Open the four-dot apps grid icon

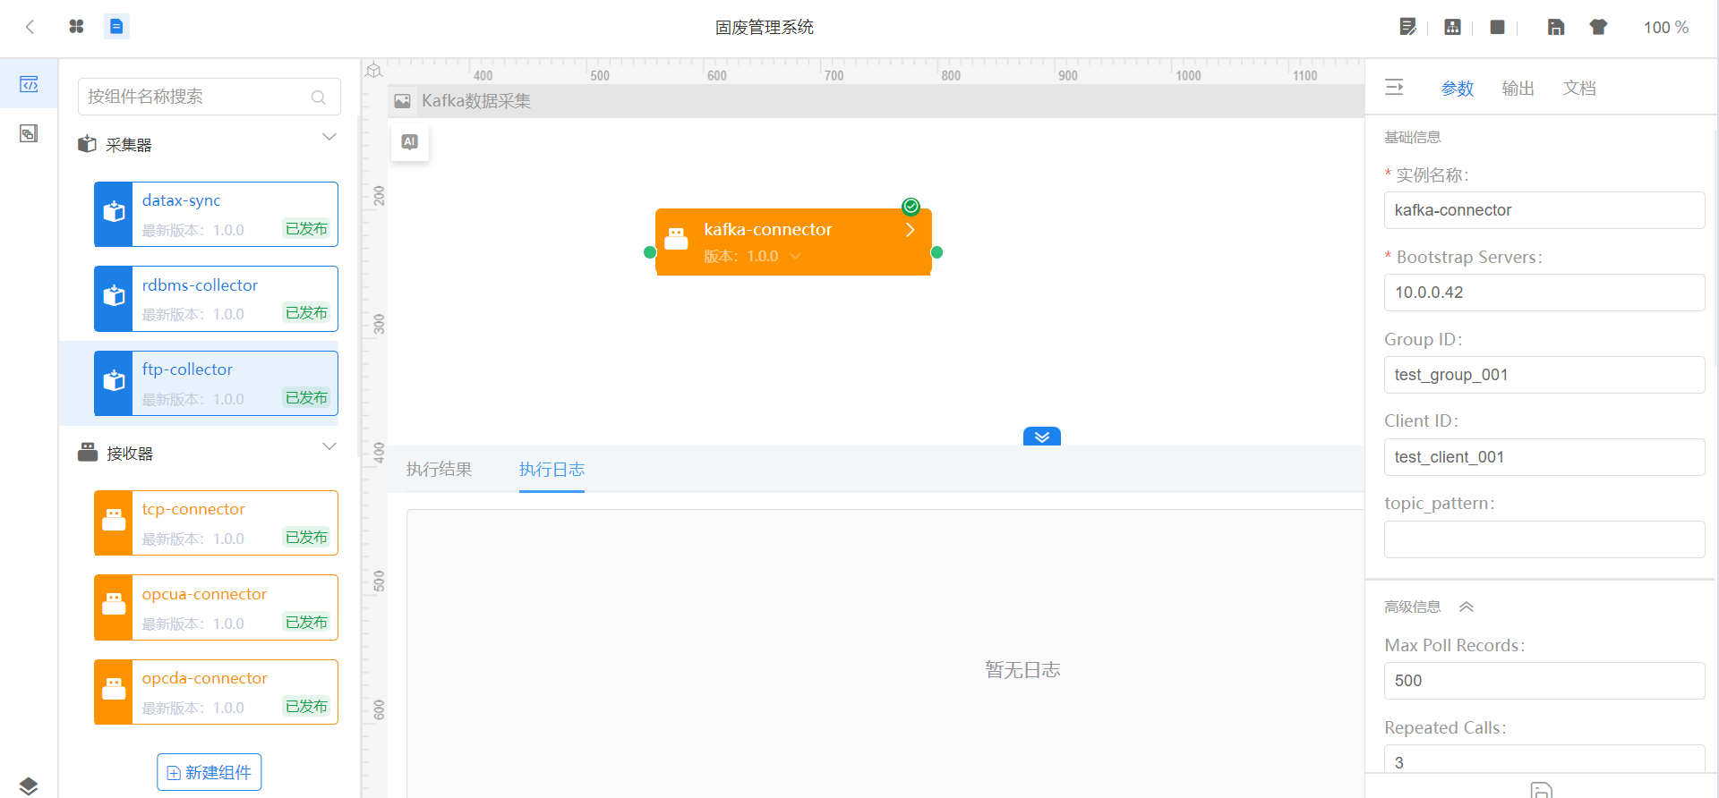tap(76, 27)
